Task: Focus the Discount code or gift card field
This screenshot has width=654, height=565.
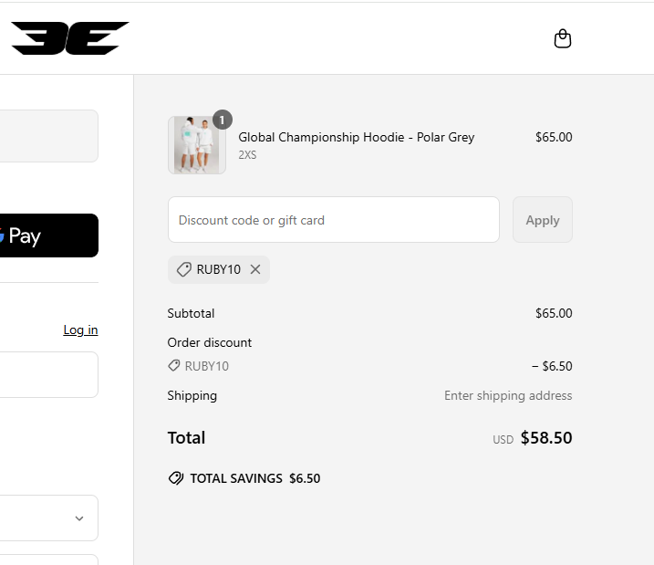Action: tap(334, 220)
